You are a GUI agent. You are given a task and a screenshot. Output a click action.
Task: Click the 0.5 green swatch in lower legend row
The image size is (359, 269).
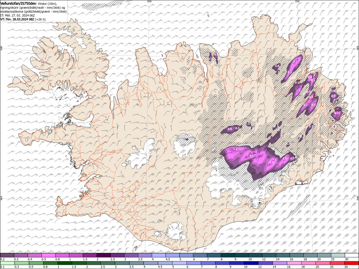click(36, 263)
